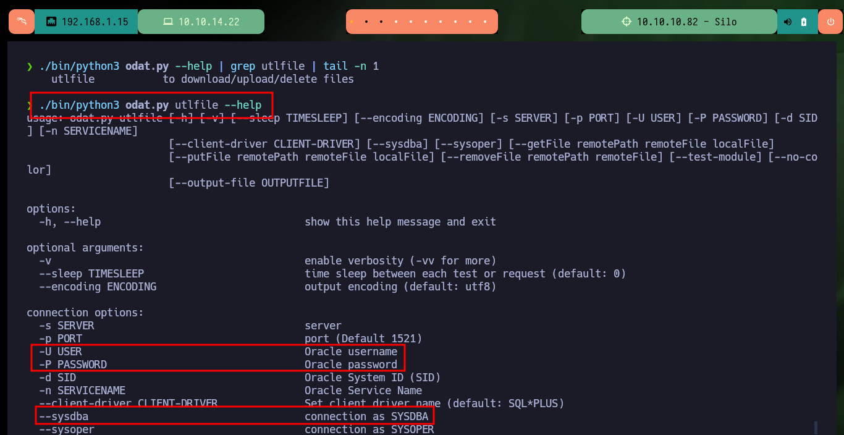Click the terminal scrollbar thumb
This screenshot has width=844, height=435.
[x=816, y=428]
